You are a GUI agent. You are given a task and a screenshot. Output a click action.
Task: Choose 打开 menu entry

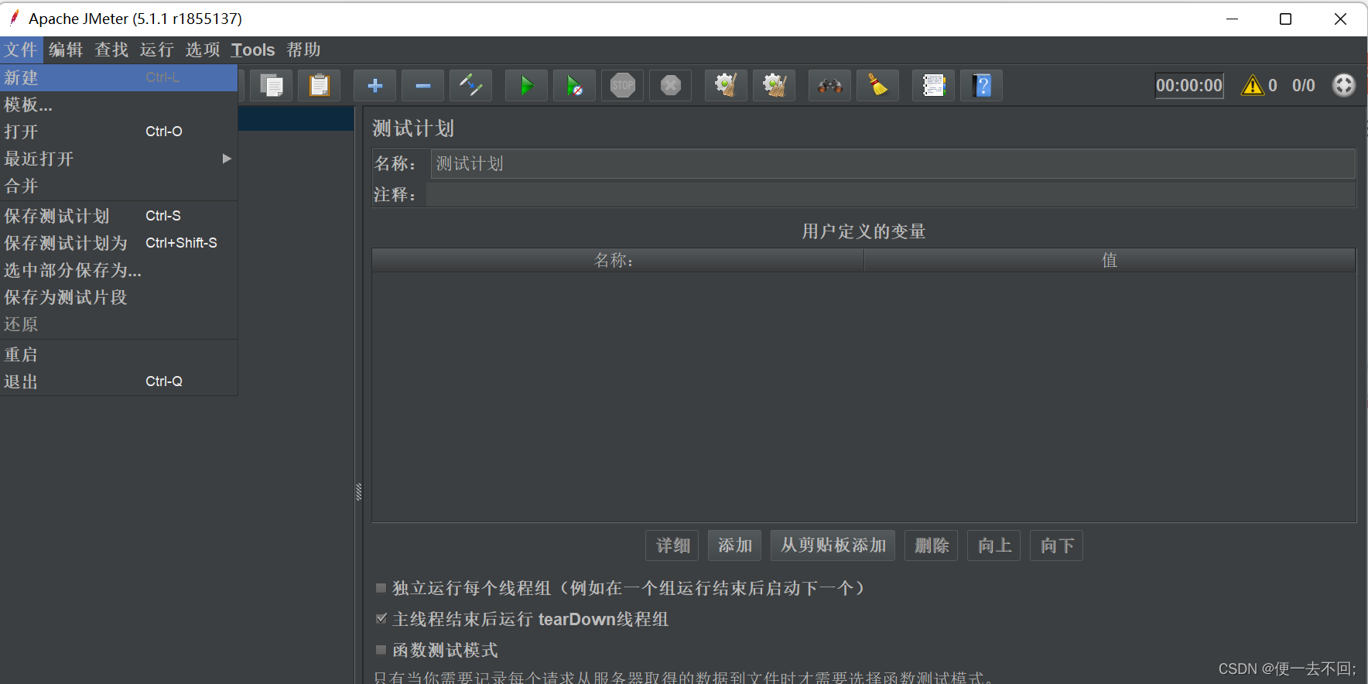118,132
